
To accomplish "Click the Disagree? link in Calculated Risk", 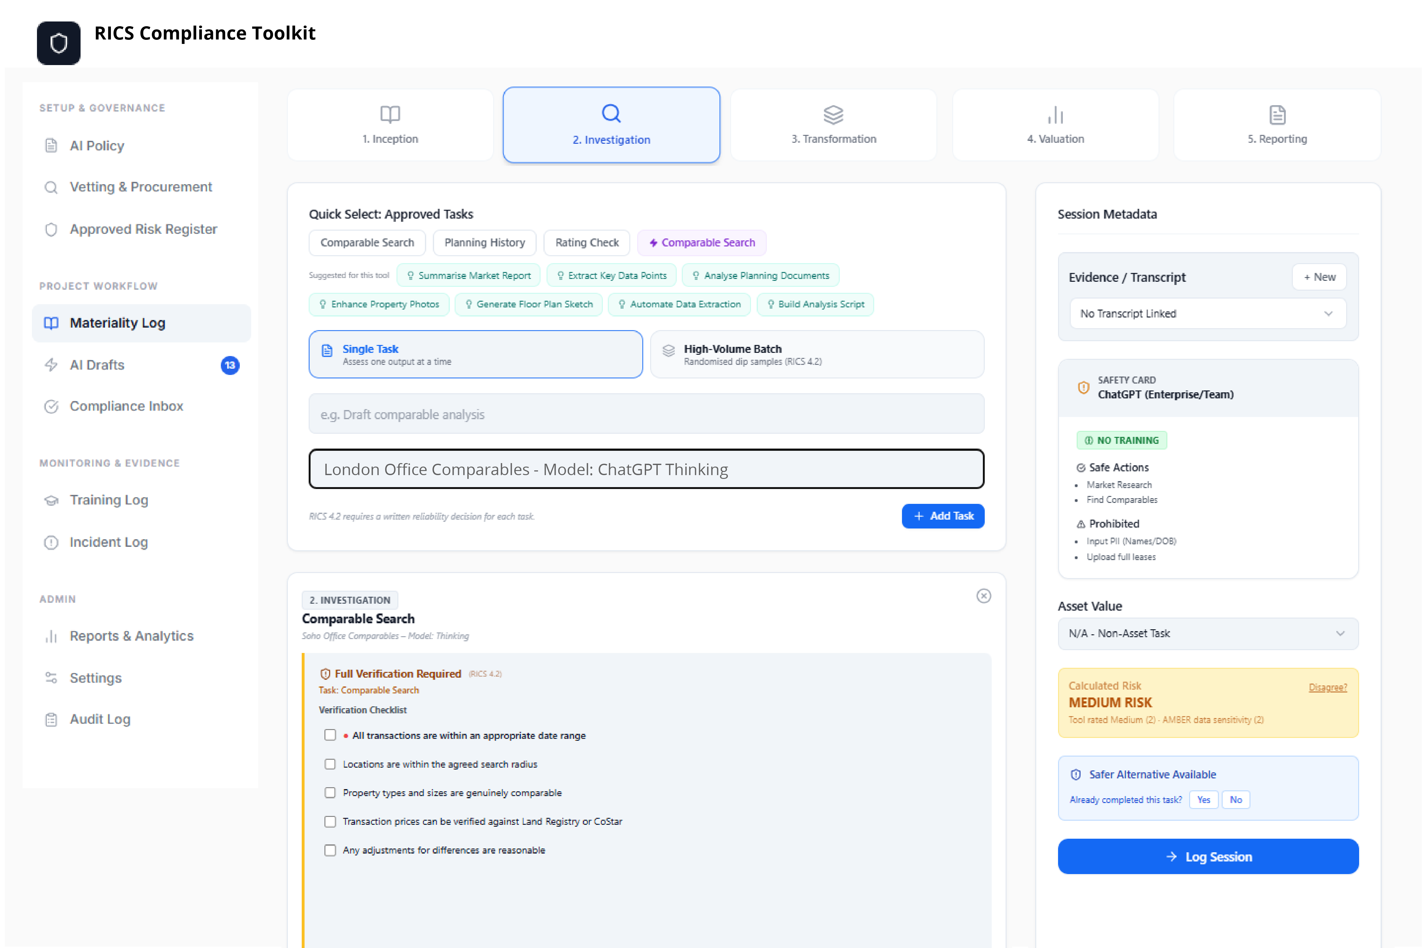I will tap(1328, 687).
